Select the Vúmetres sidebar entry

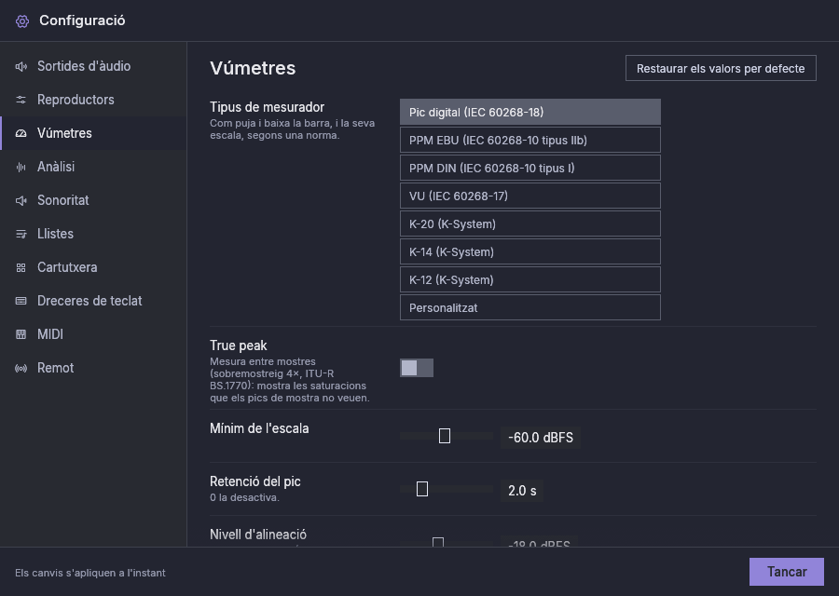[93, 133]
